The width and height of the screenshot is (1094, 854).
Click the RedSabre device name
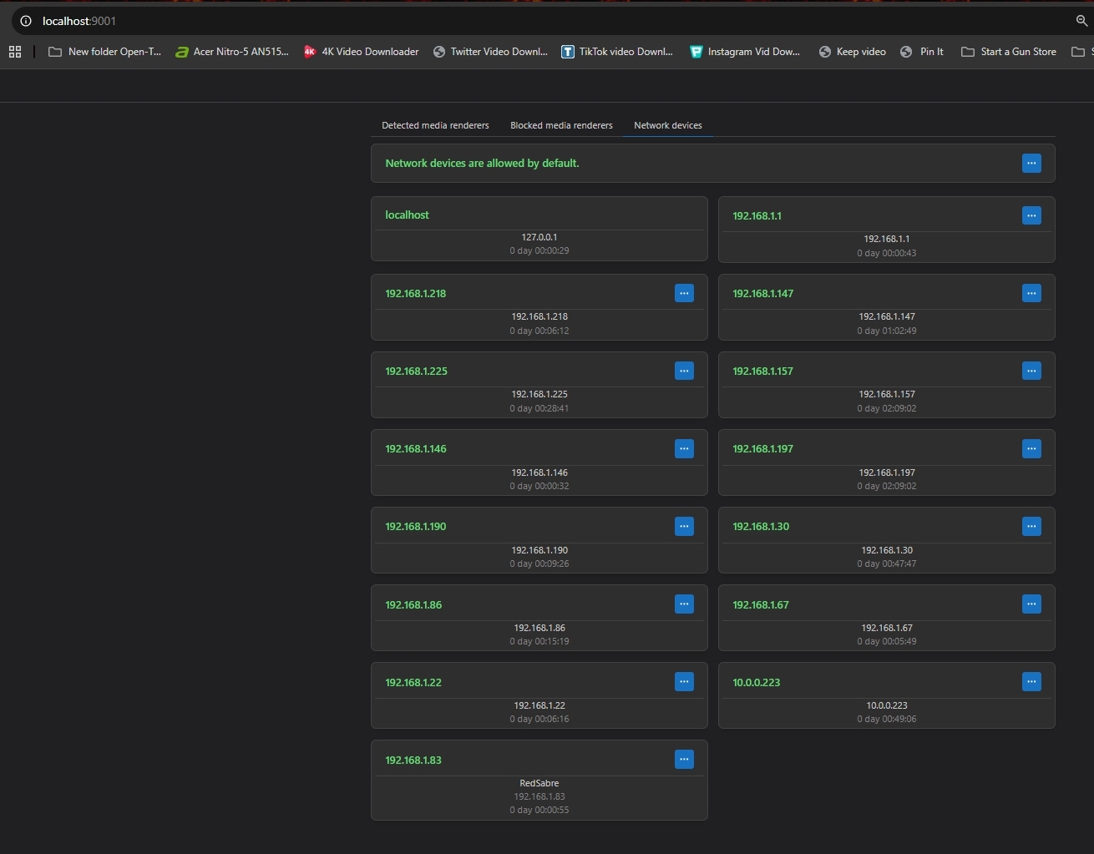click(x=539, y=783)
